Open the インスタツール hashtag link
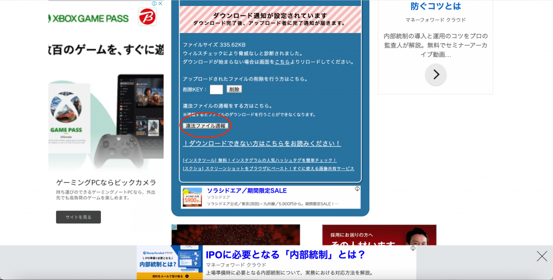The image size is (553, 280). (260, 160)
